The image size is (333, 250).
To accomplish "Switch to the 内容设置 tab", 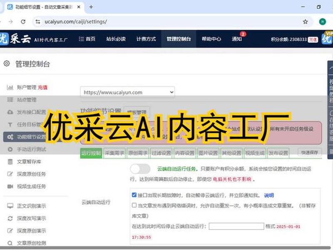I will pos(184,153).
